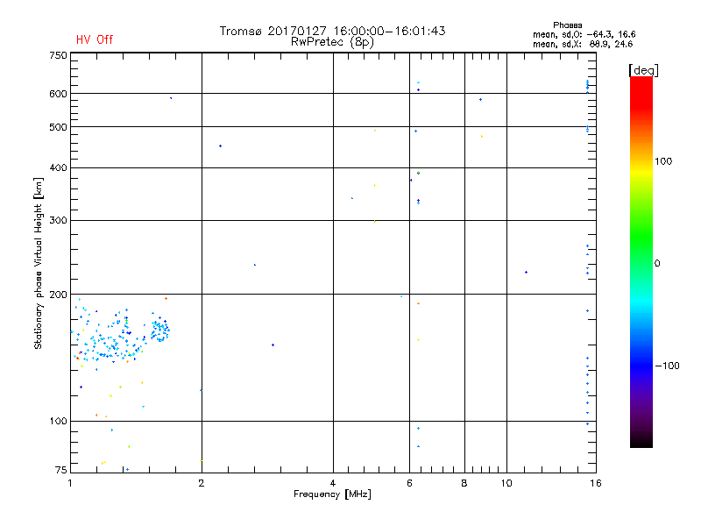Image resolution: width=701 pixels, height=526 pixels.
Task: Click the '750' y-axis tick label
Action: pyautogui.click(x=58, y=55)
